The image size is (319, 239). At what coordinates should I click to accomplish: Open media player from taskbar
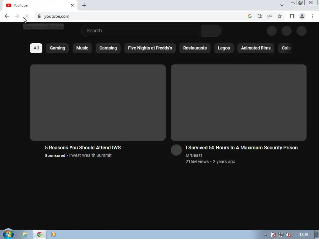coord(54,235)
